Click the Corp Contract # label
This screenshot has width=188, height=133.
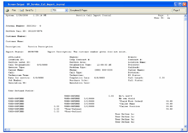[x=80, y=60]
